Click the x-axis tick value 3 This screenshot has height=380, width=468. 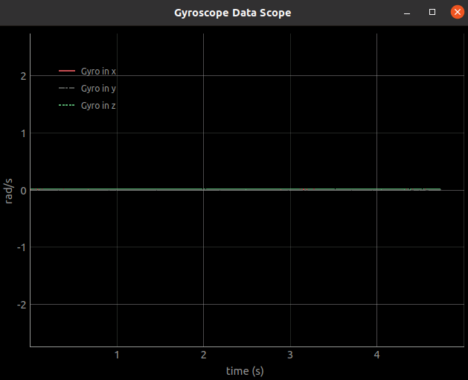coord(290,355)
